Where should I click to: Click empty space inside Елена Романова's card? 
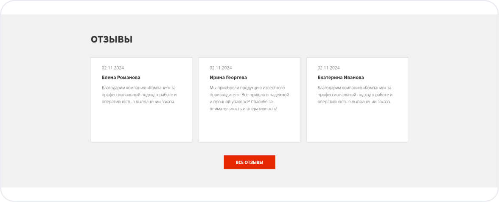pos(141,125)
